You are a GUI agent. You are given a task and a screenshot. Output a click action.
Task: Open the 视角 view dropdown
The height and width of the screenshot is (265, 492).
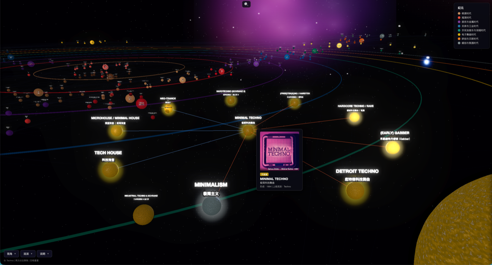point(11,253)
